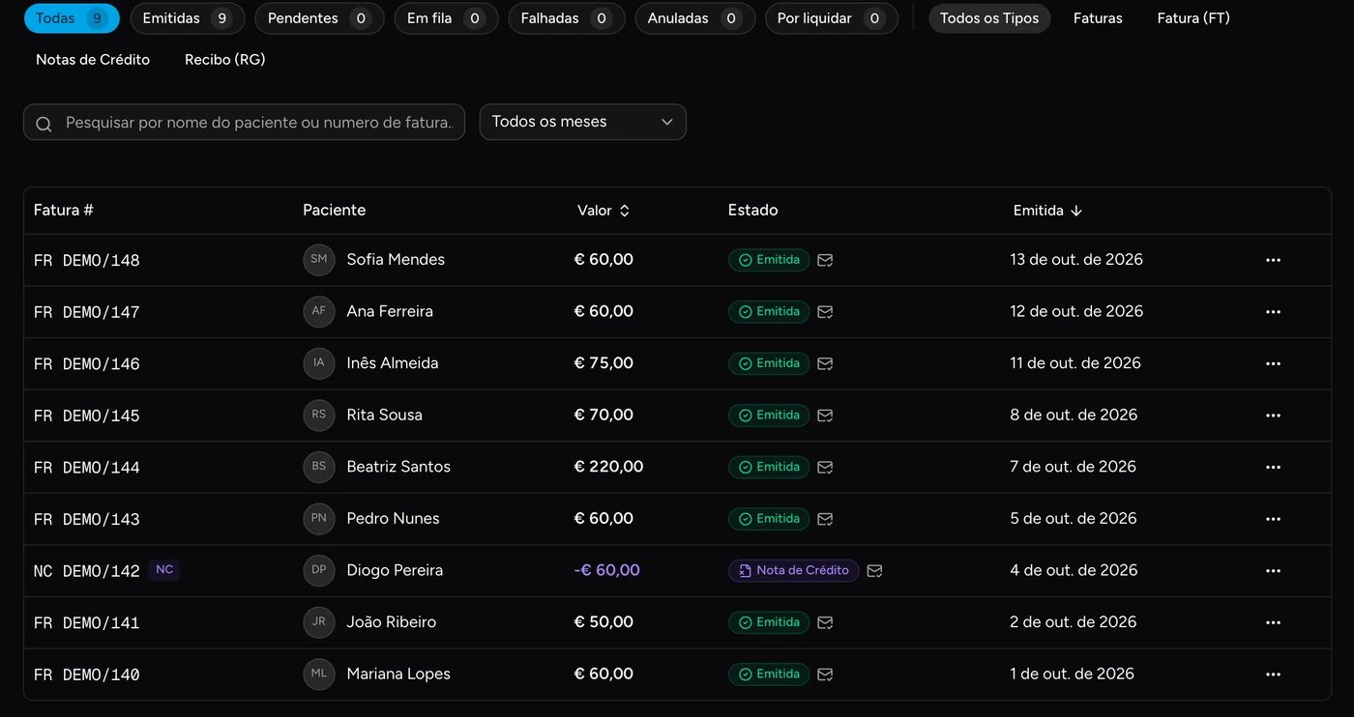Click envelope icon in Rita Sousa row

[825, 416]
